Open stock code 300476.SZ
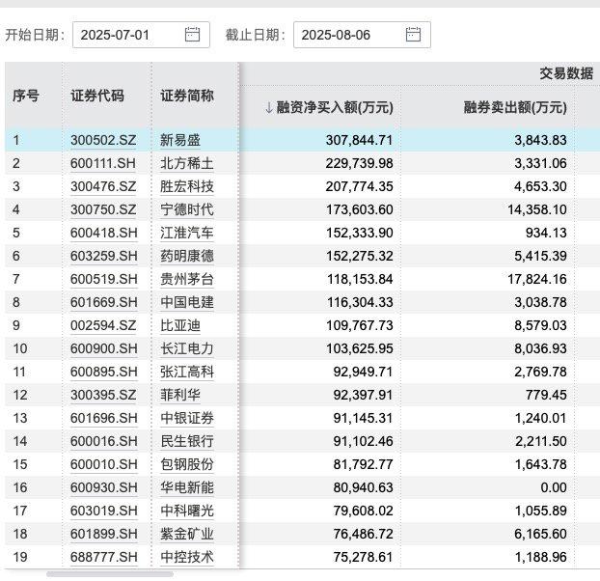600x581 pixels. coord(103,186)
